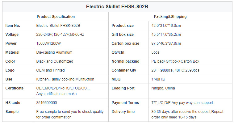Click the Item No. label cell

[18, 26]
